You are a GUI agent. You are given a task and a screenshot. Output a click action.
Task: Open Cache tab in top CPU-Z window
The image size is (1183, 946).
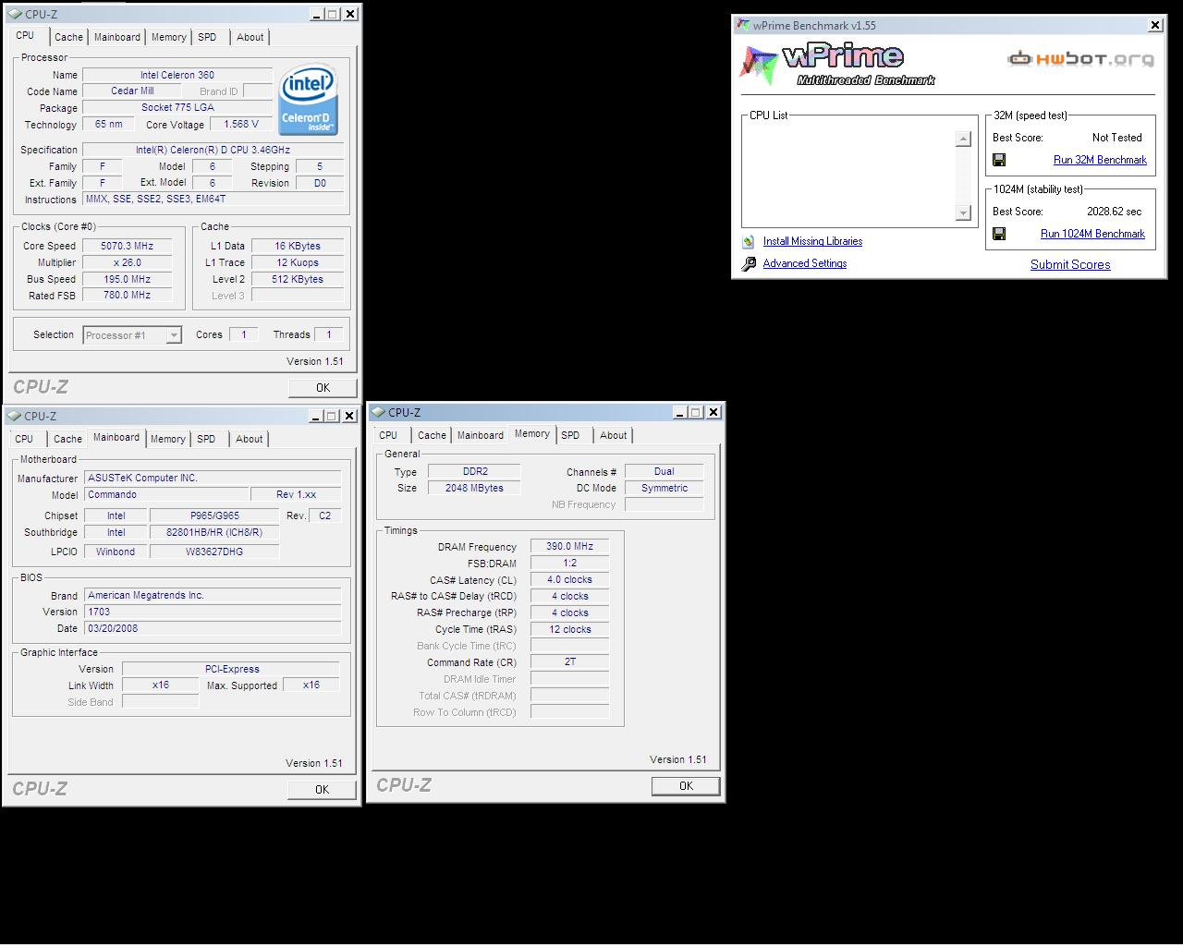[x=68, y=37]
